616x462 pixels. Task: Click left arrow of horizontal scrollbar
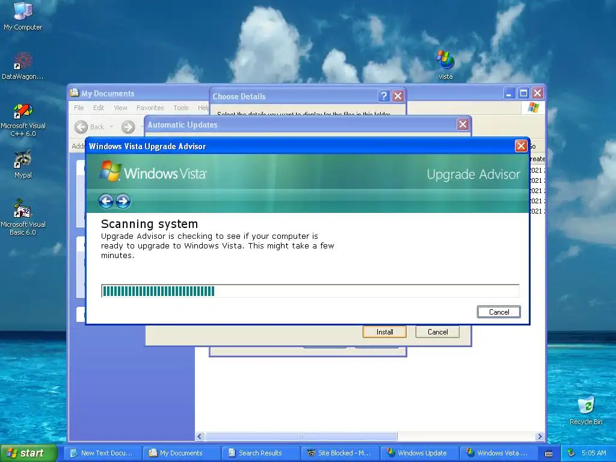[x=200, y=437]
